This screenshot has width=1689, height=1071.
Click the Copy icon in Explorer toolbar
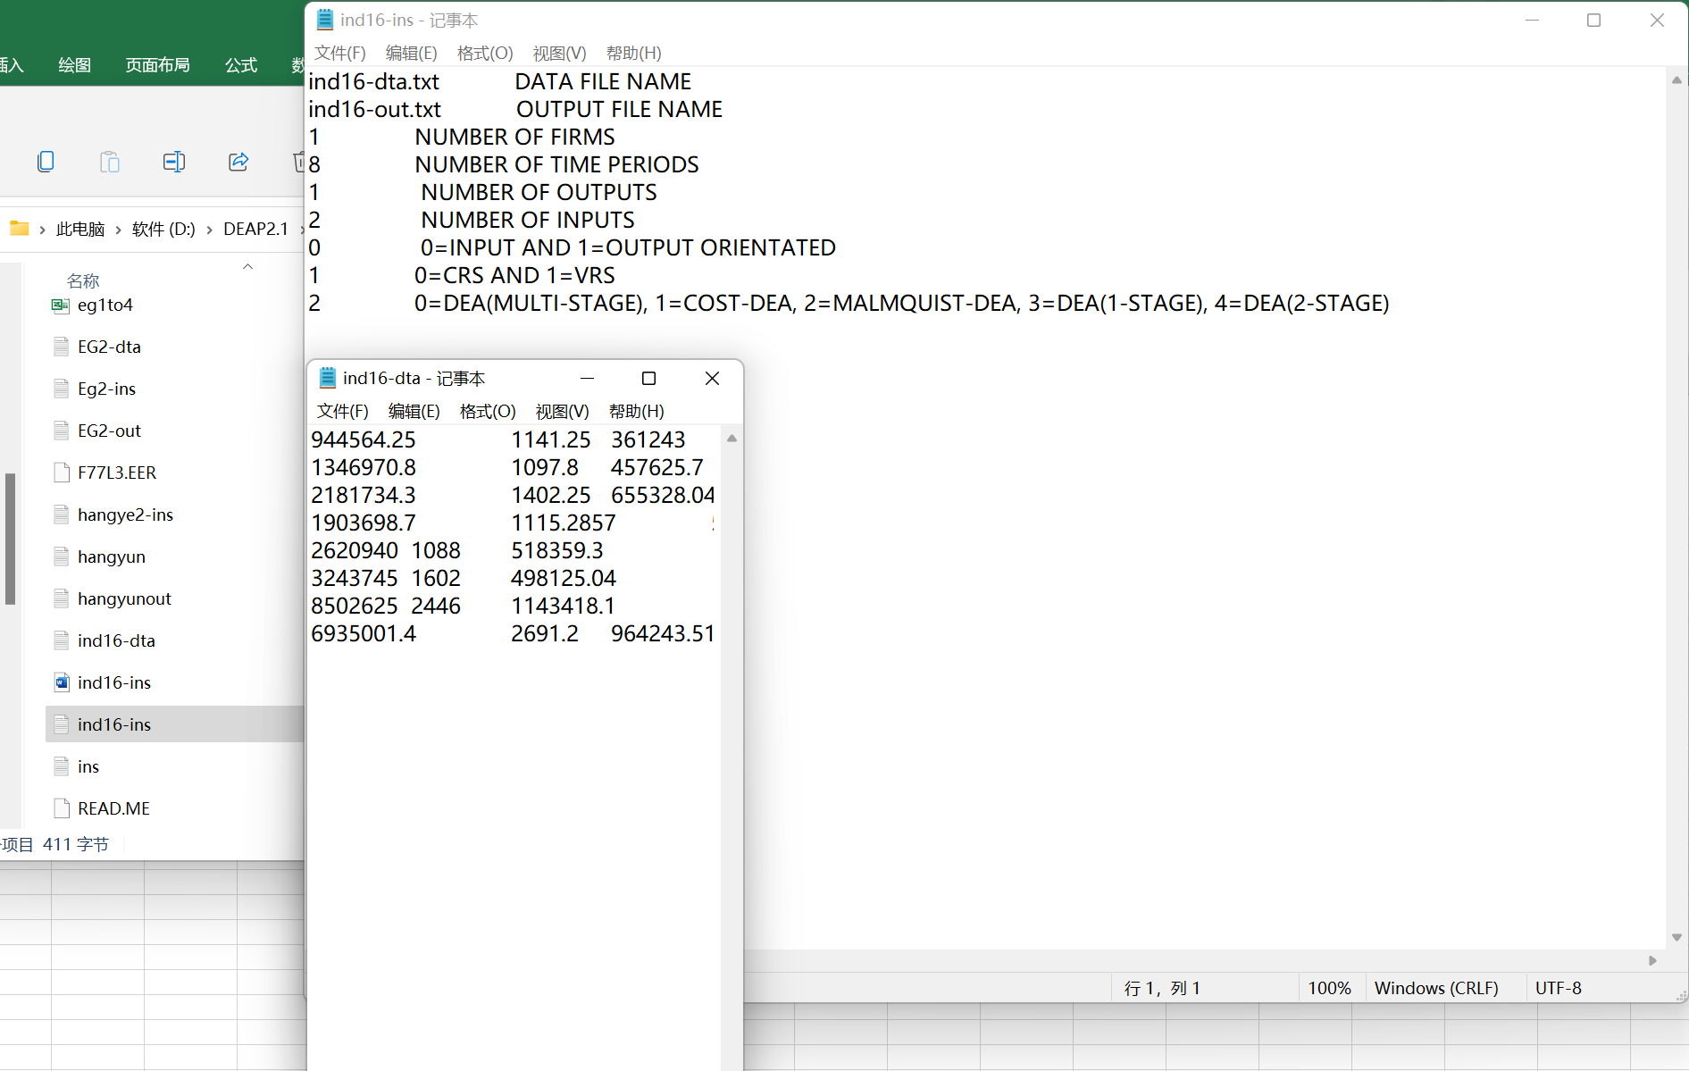click(x=46, y=162)
